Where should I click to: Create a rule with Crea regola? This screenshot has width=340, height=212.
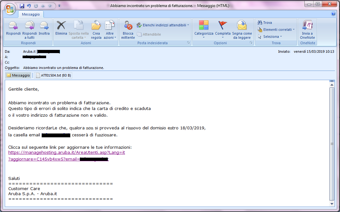(96, 30)
